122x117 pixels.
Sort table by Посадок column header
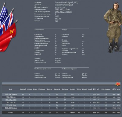tap(65, 89)
